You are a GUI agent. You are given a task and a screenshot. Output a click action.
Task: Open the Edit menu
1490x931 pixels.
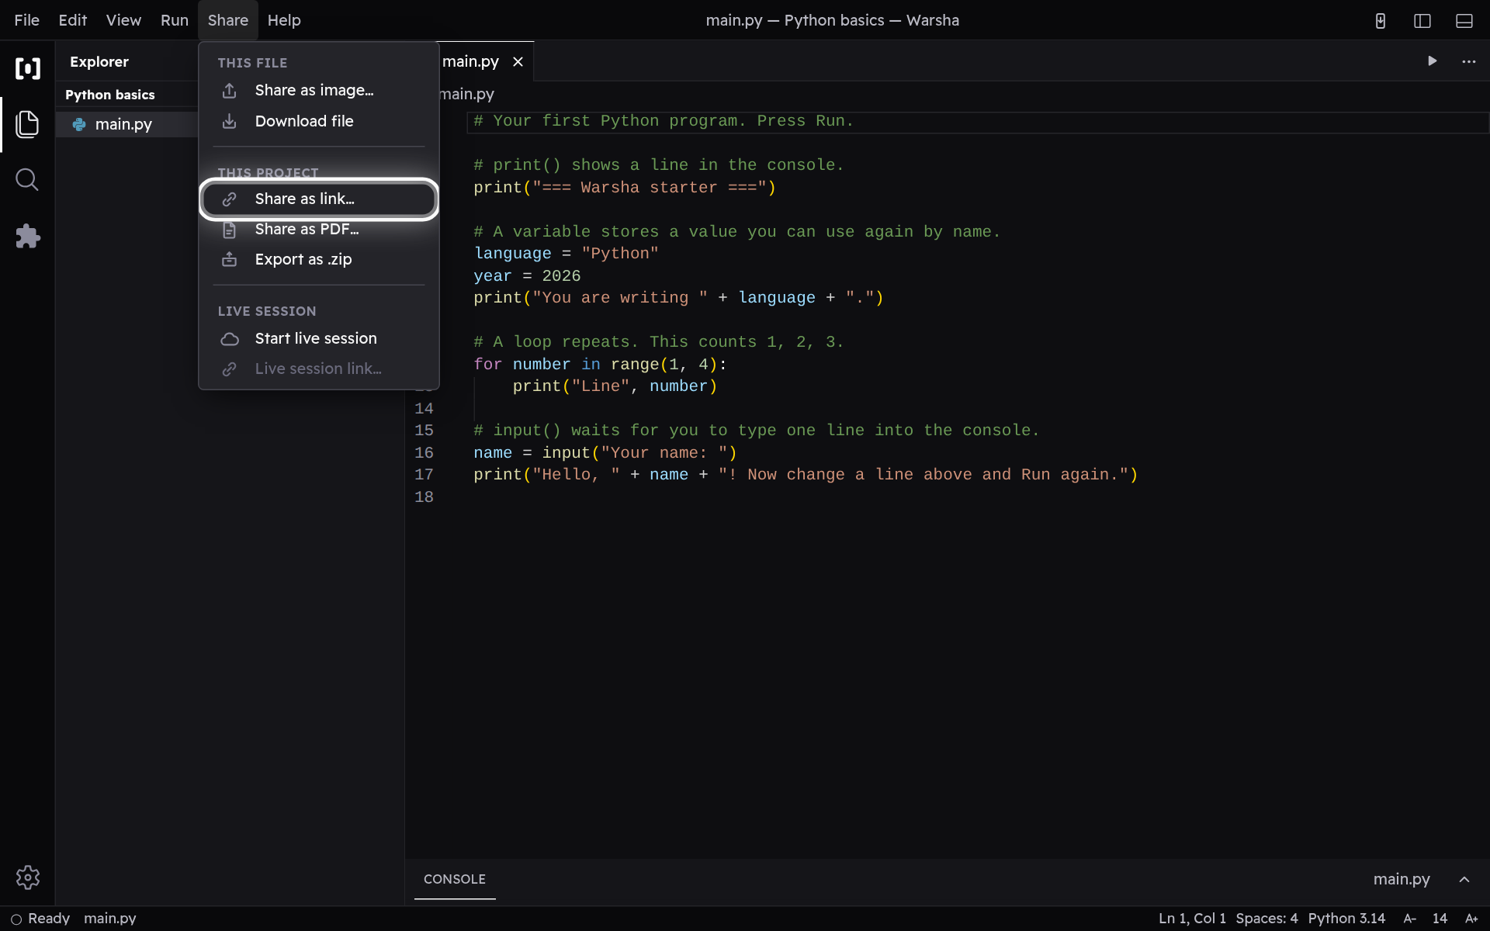(x=73, y=21)
